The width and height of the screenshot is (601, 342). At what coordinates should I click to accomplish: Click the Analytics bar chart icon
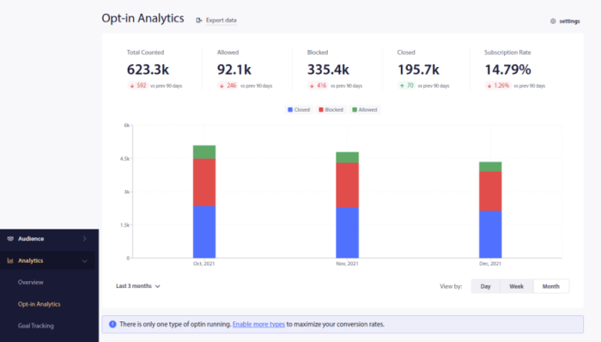click(10, 260)
